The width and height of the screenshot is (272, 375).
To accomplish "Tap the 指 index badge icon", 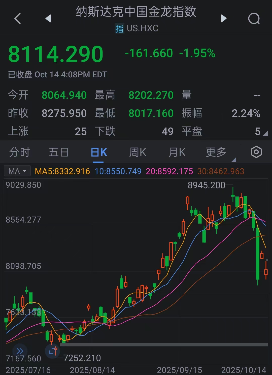I will tap(119, 28).
